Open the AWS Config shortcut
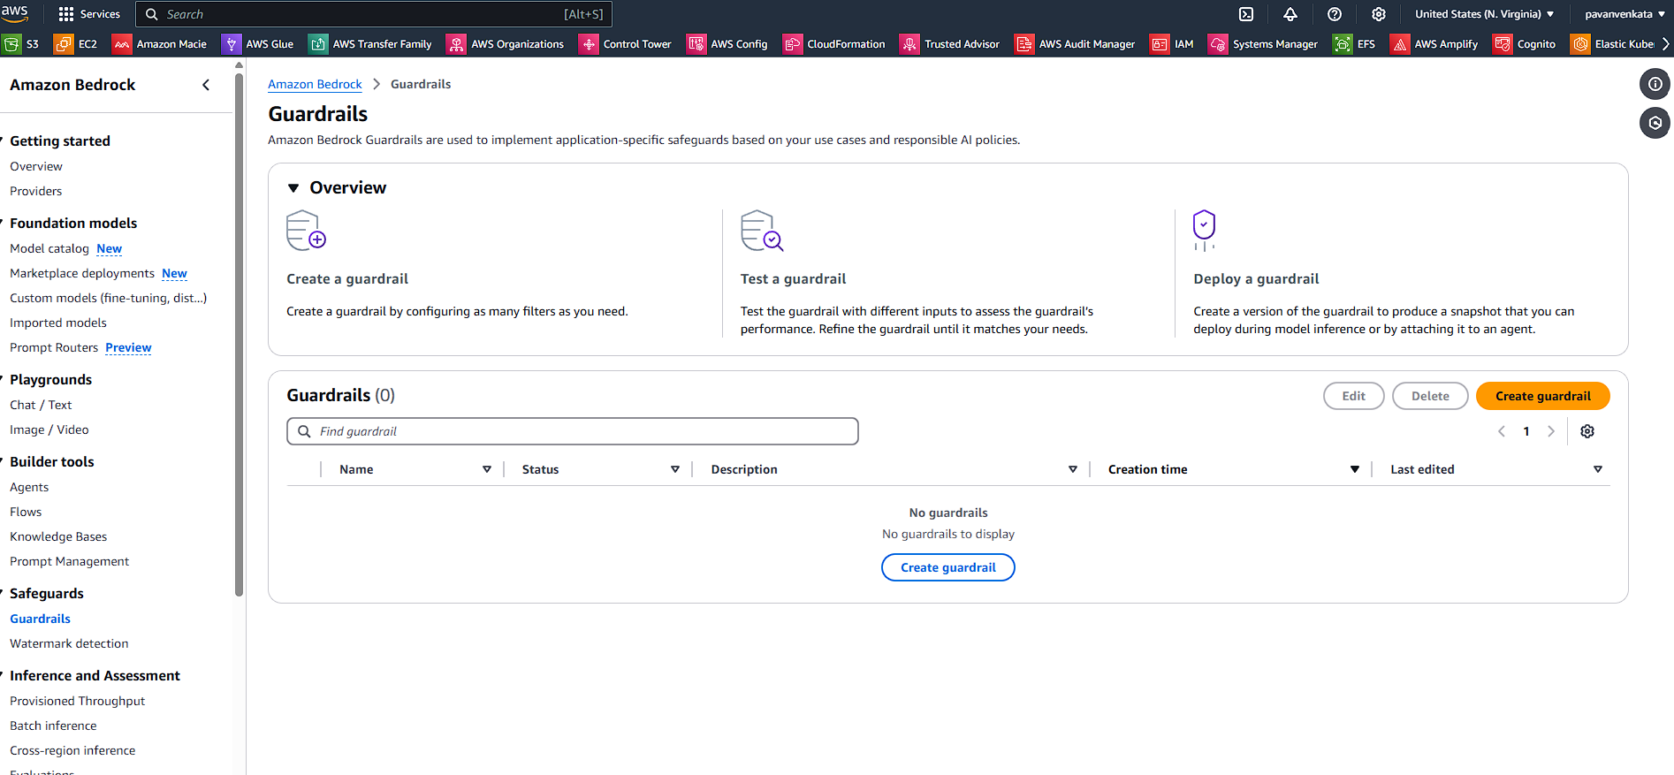The image size is (1674, 775). click(x=727, y=44)
